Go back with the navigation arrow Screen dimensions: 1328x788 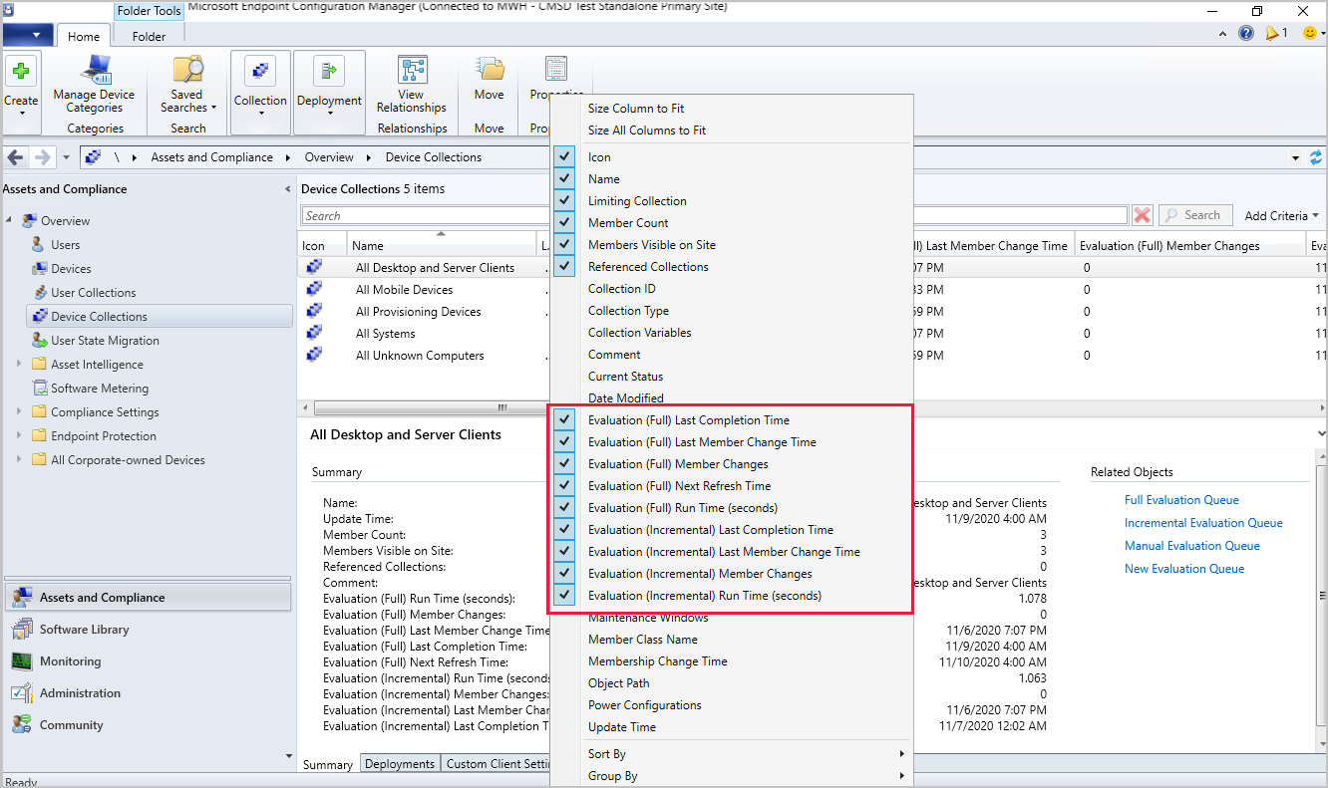(x=16, y=157)
